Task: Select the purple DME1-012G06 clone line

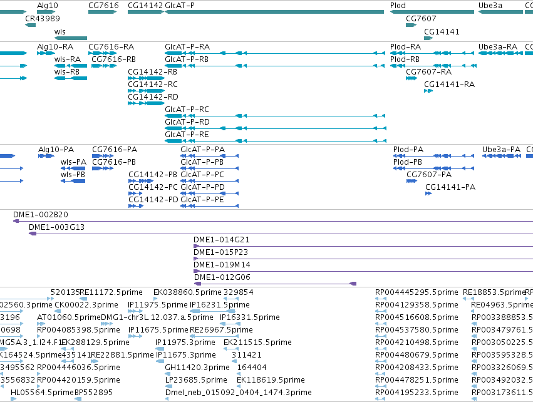Action: pos(275,284)
